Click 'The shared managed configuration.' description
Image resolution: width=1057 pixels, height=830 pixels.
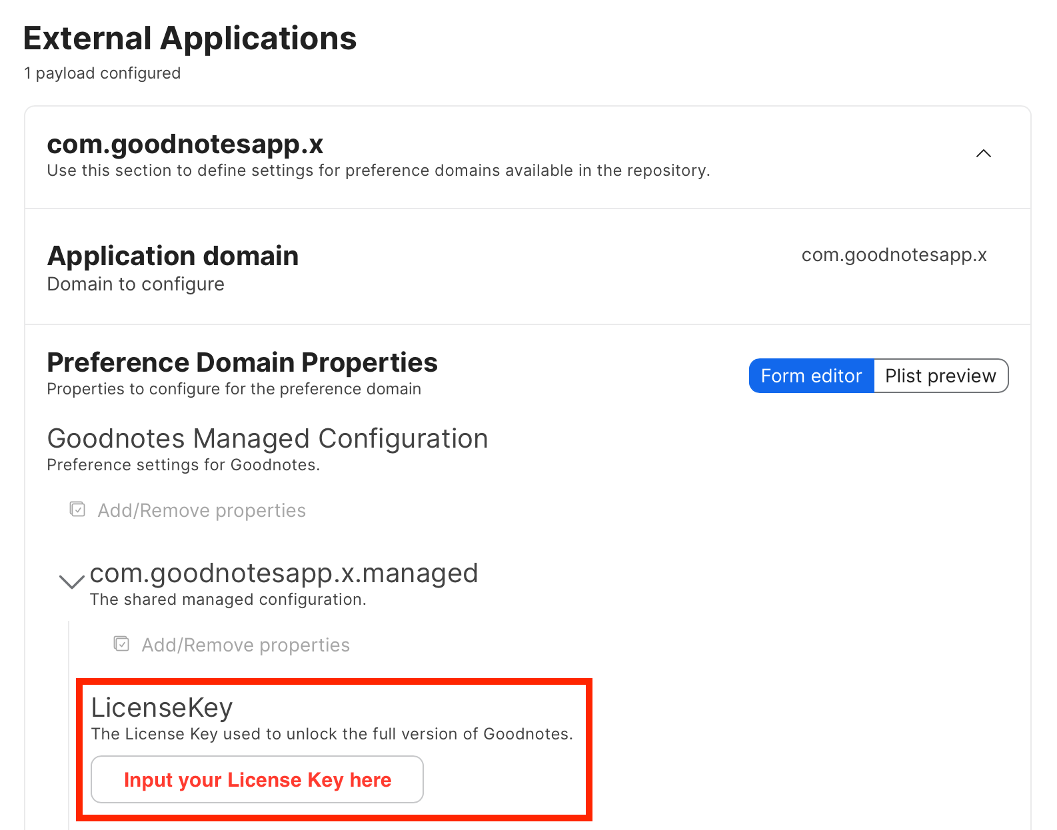pyautogui.click(x=228, y=600)
